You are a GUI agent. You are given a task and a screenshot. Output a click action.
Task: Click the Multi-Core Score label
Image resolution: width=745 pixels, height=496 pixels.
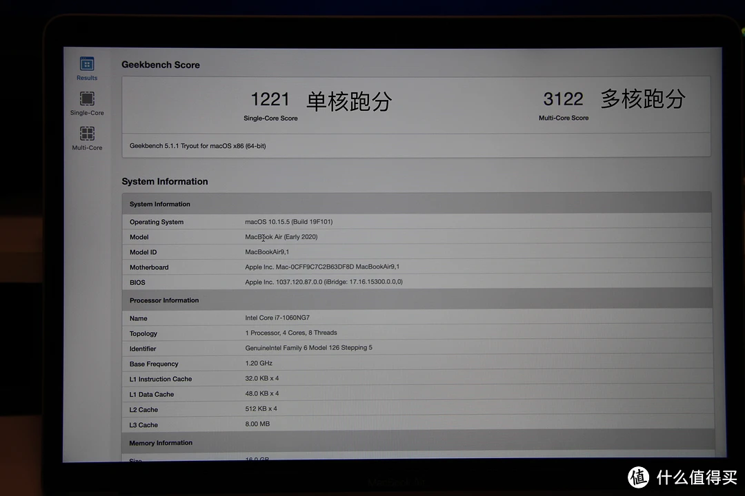coord(564,118)
